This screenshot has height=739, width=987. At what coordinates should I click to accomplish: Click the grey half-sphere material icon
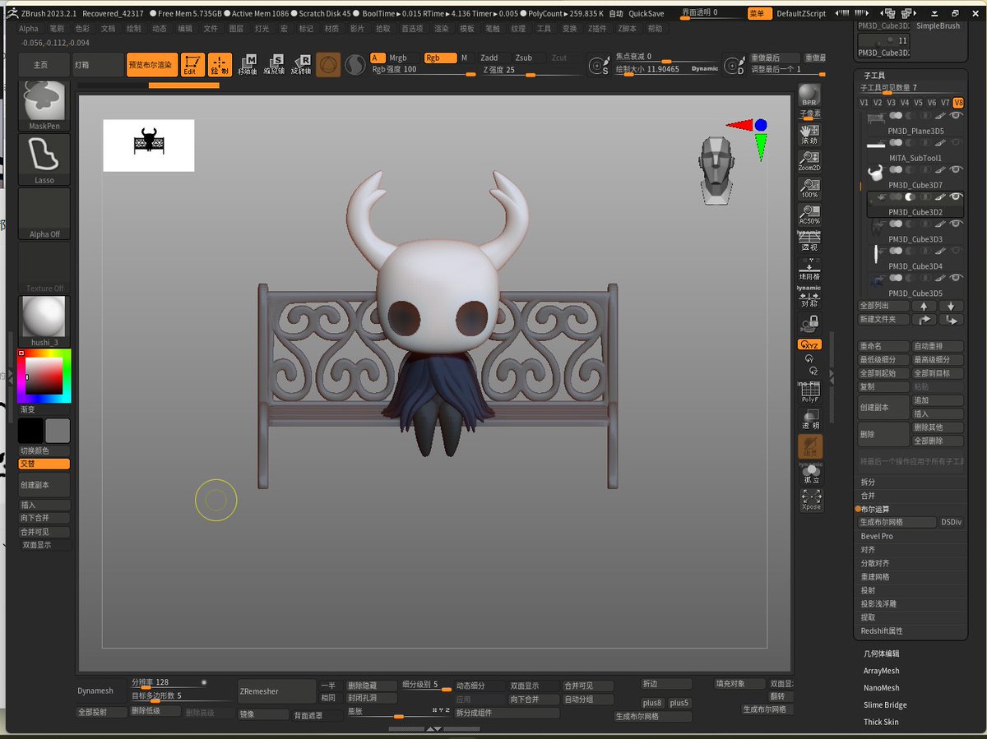[x=355, y=65]
